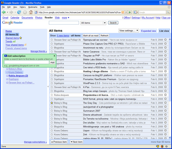Click the feed icon next to Rubia.despues
The width and height of the screenshot is (172, 149).
tap(7, 76)
